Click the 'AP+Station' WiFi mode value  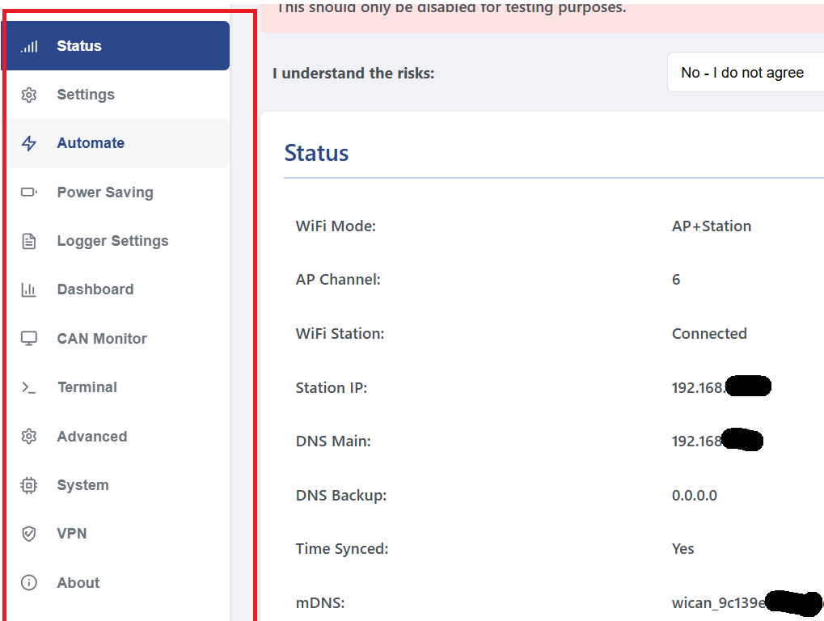click(712, 226)
